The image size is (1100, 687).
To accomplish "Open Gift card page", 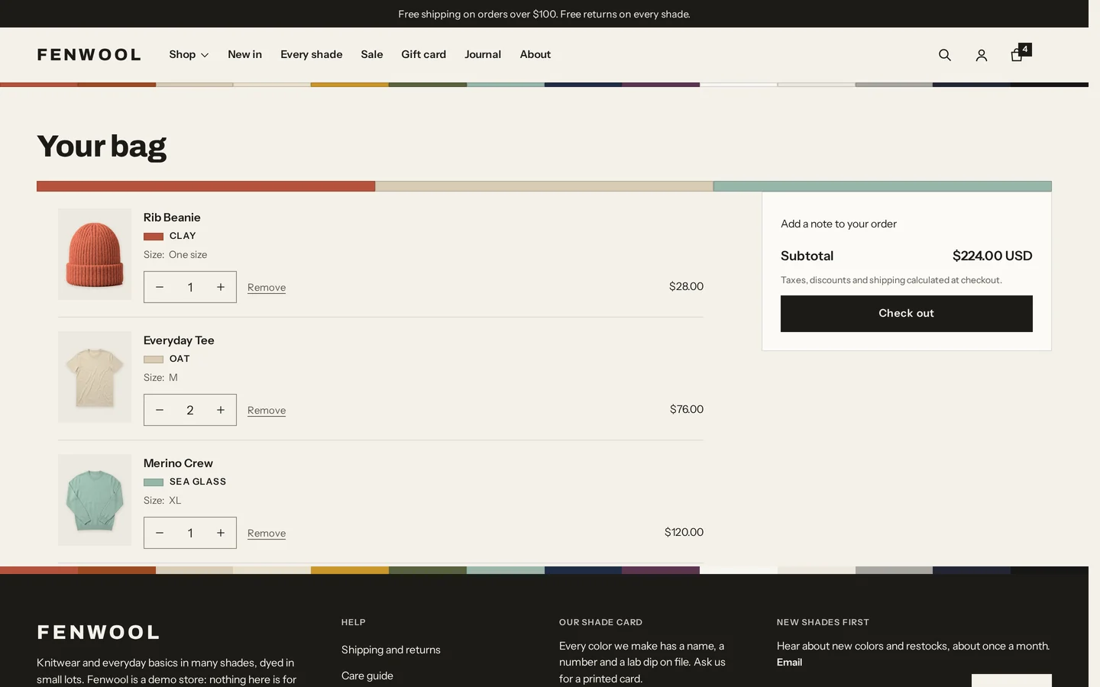I will [423, 54].
